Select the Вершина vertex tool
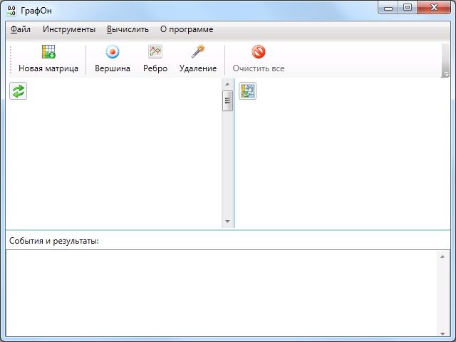Viewport: 456px width, 342px height. tap(113, 59)
